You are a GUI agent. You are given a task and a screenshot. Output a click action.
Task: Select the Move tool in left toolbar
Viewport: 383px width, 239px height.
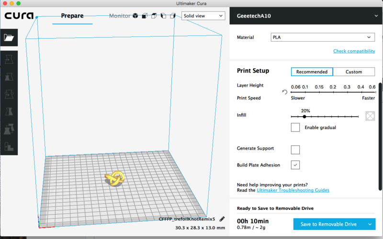[9, 59]
